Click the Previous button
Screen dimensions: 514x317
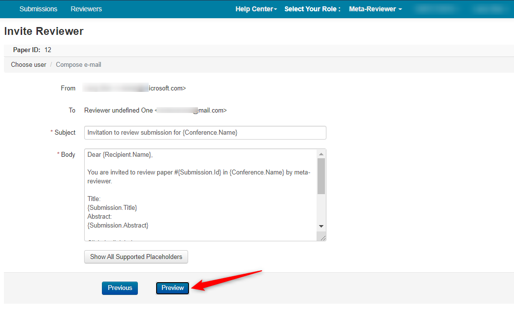[120, 288]
